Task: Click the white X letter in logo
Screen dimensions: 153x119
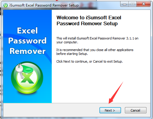Action: 27,78
